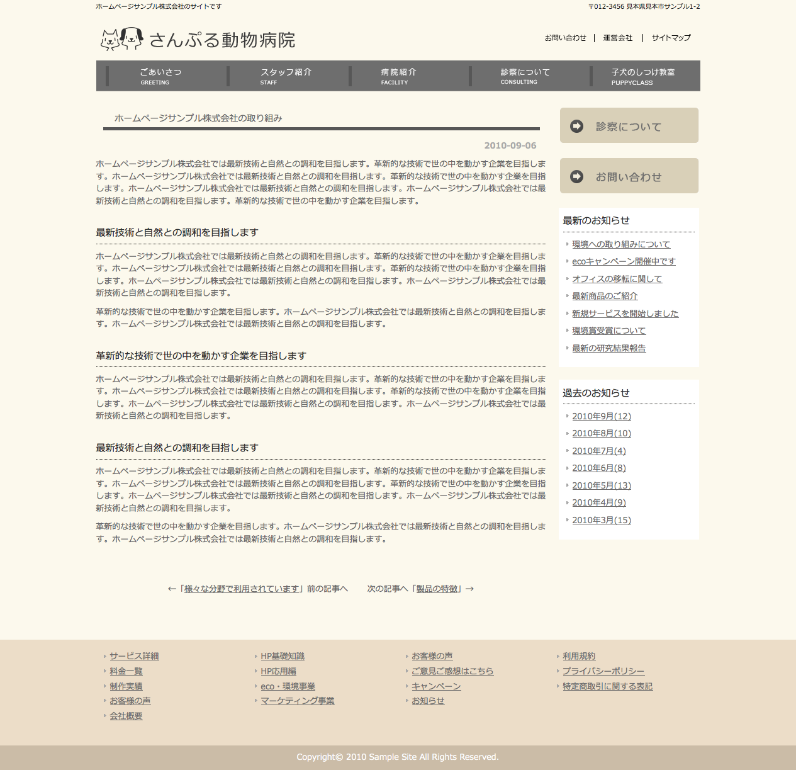
Task: Click footer link 制作実績
Action: pos(126,686)
